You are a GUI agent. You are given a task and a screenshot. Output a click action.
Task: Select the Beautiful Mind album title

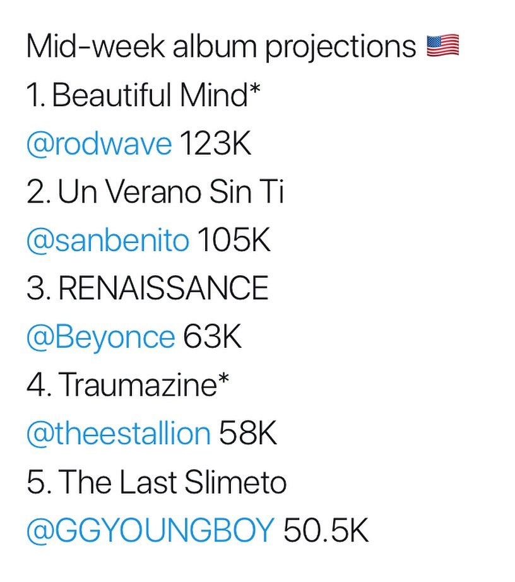(x=149, y=95)
